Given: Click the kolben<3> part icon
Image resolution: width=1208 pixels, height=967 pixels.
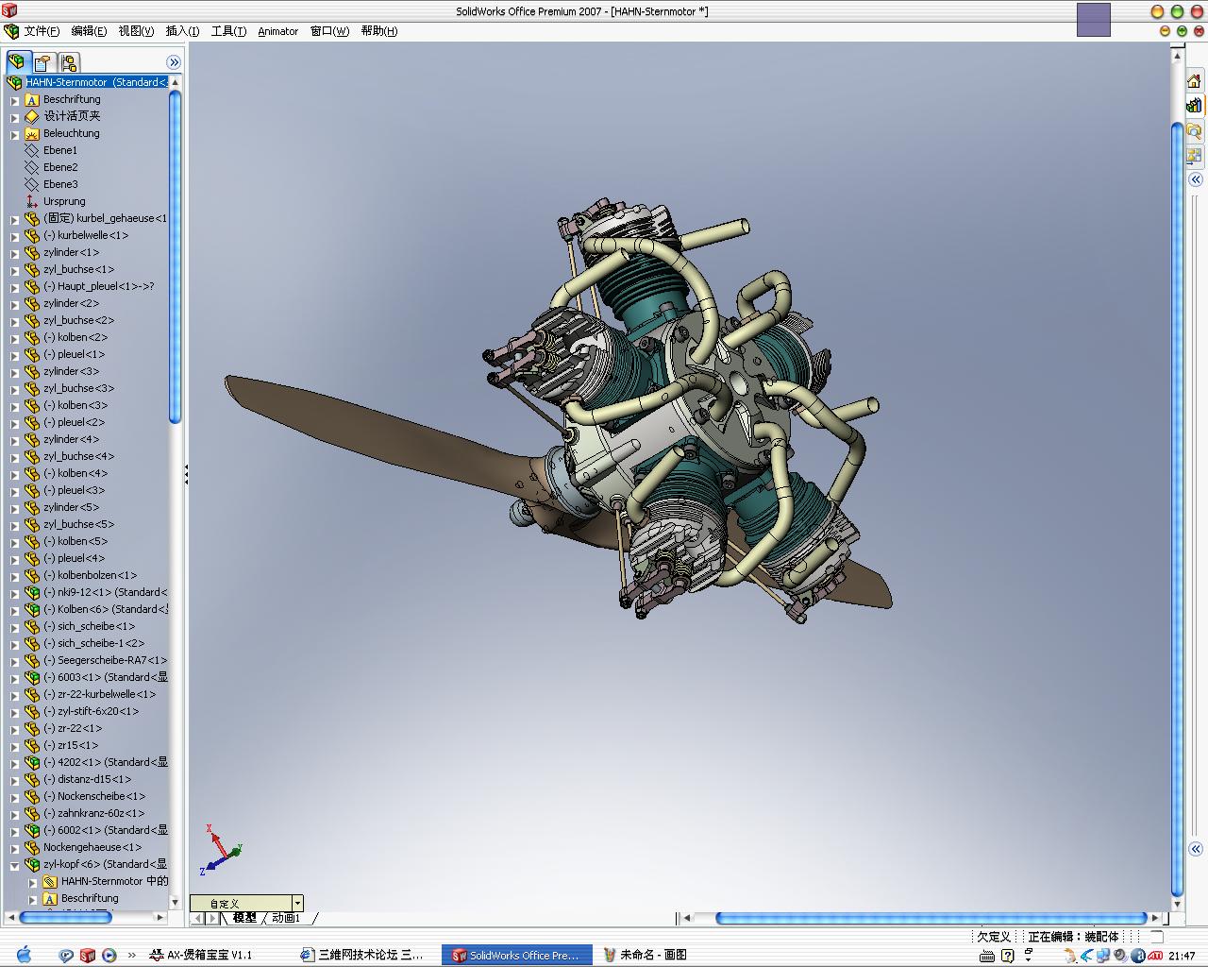Looking at the screenshot, I should 32,405.
